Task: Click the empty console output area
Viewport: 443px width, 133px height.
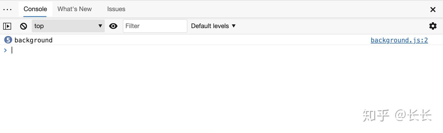Action: [x=185, y=87]
